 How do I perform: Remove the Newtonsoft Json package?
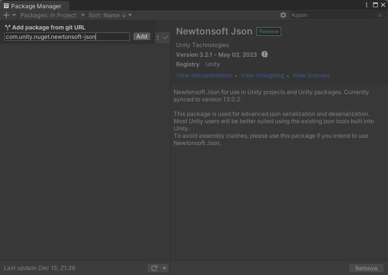coord(366,268)
